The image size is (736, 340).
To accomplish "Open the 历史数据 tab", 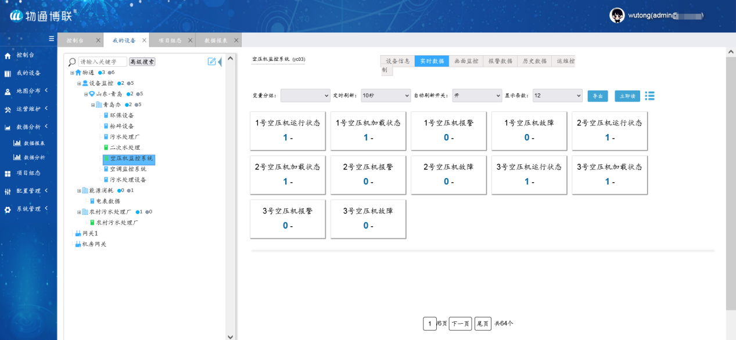I will pos(534,61).
